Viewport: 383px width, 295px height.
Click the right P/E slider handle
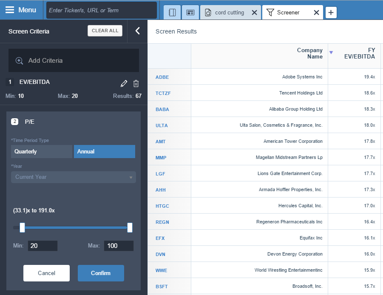tap(130, 228)
